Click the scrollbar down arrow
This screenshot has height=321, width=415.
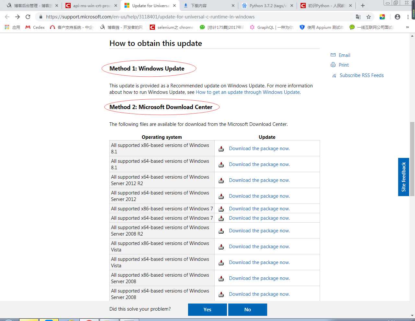pos(412,315)
